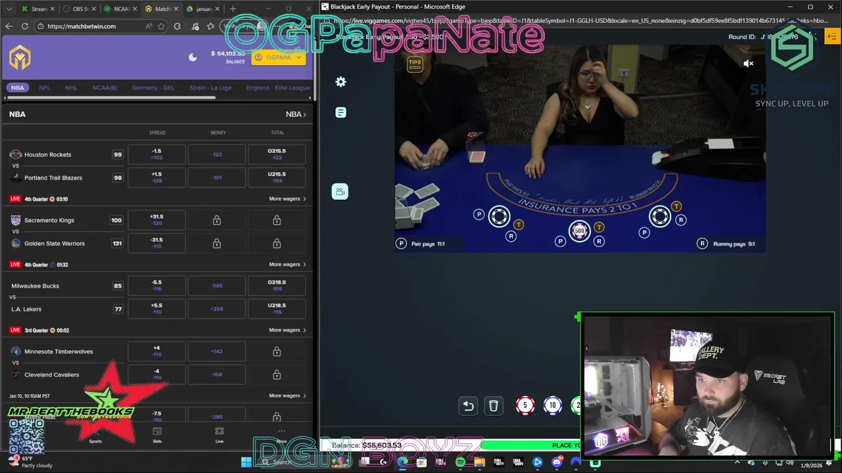
Task: Expand More wagers for Bucks vs Lakers
Action: pos(287,330)
